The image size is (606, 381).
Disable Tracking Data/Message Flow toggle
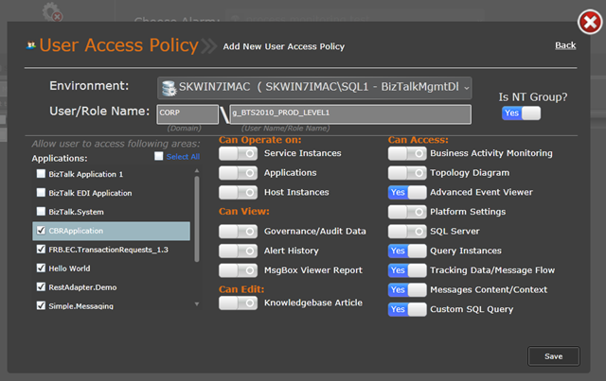click(x=407, y=270)
